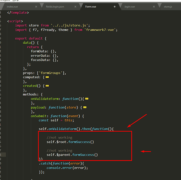Unfold the onValidateForm function body
181x180 pixels.
(87, 99)
